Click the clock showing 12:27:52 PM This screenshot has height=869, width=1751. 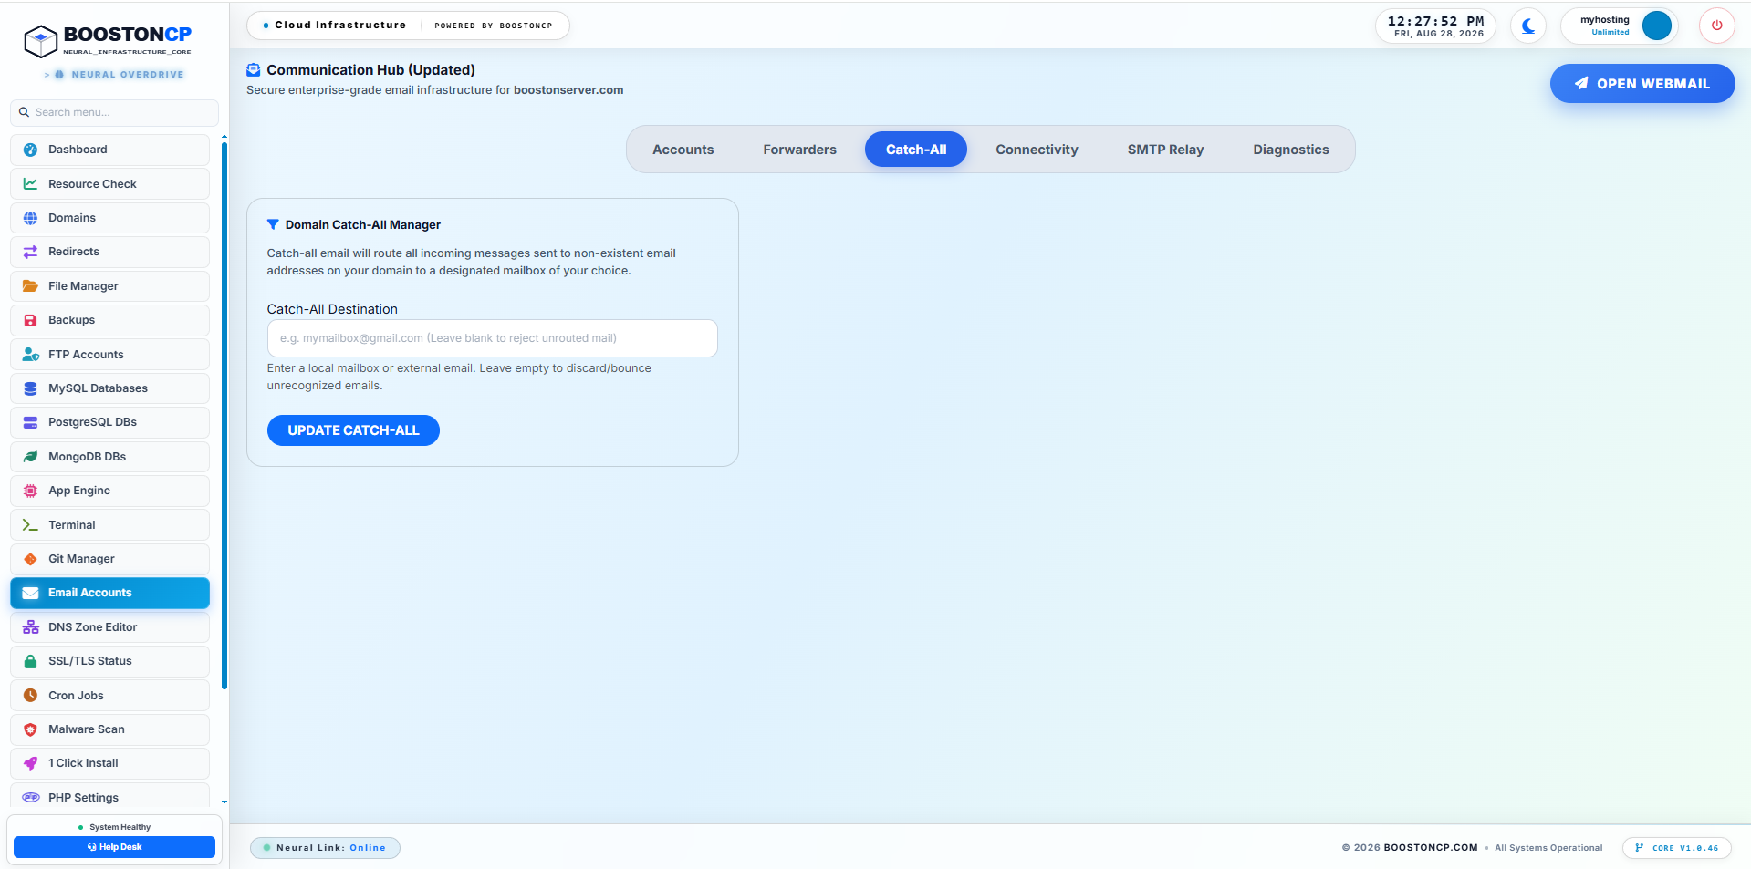[x=1435, y=21]
